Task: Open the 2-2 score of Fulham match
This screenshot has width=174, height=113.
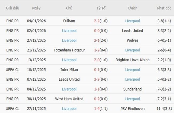Action: click(97, 21)
